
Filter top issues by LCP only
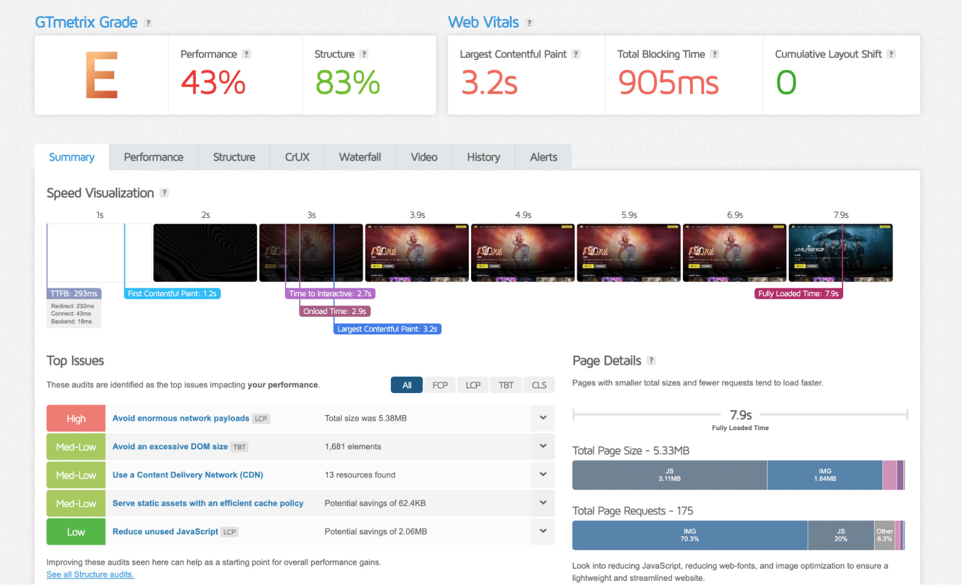click(x=473, y=385)
